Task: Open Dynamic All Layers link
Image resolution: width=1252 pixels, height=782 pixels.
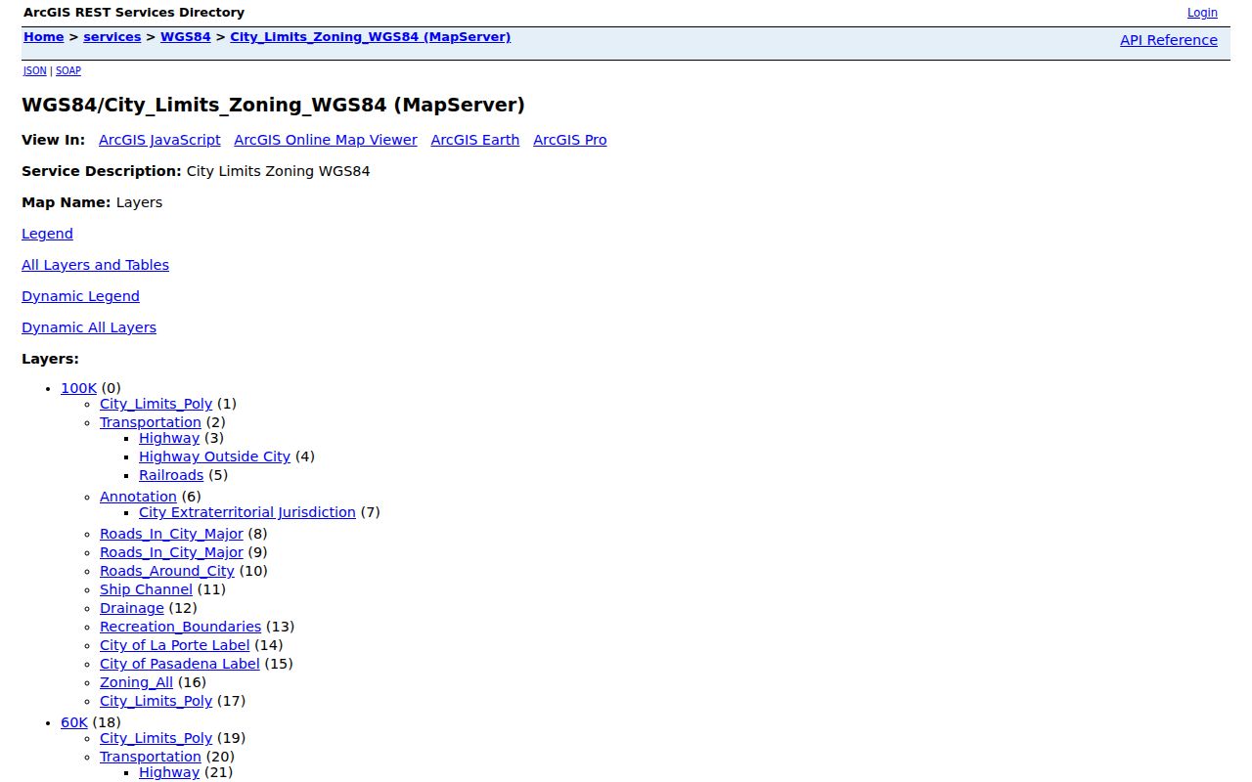Action: click(x=89, y=327)
